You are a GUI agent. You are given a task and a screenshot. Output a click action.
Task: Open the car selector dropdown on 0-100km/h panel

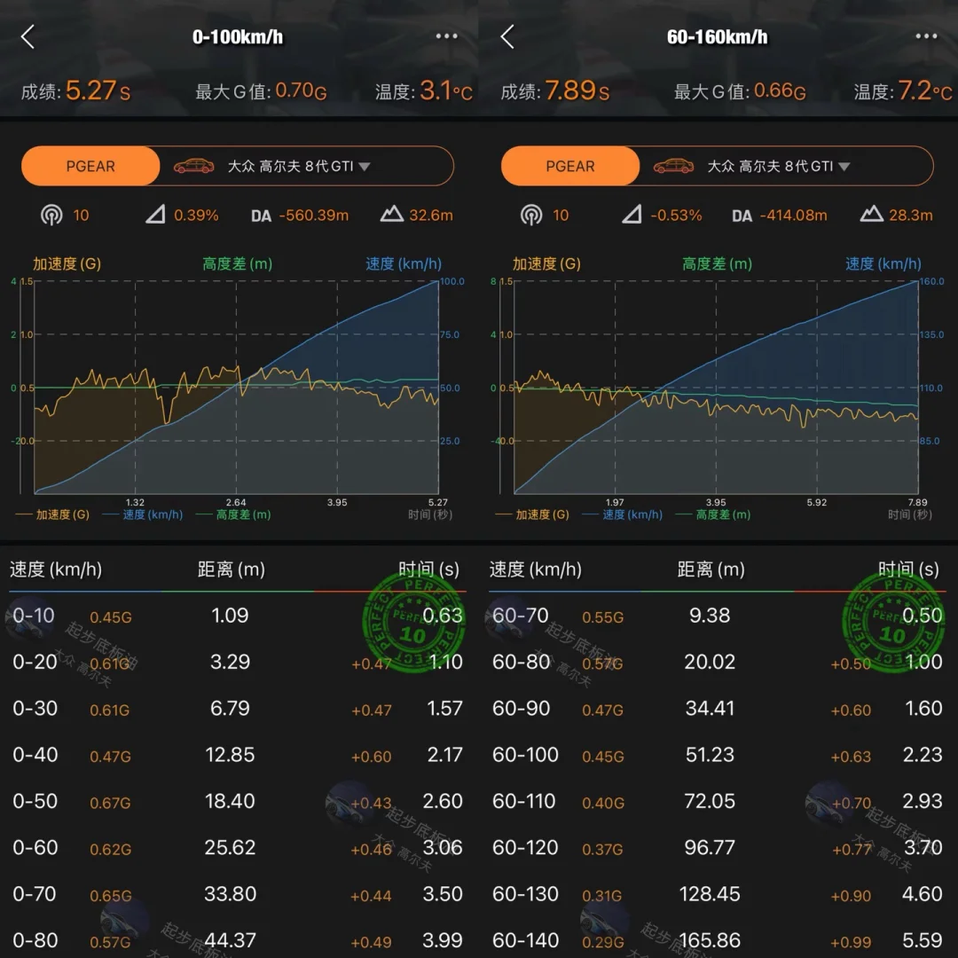pyautogui.click(x=300, y=166)
